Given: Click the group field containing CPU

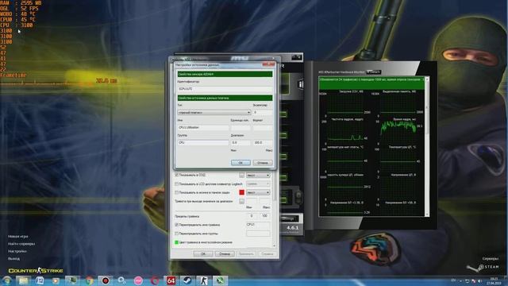Looking at the screenshot, I should pos(203,143).
